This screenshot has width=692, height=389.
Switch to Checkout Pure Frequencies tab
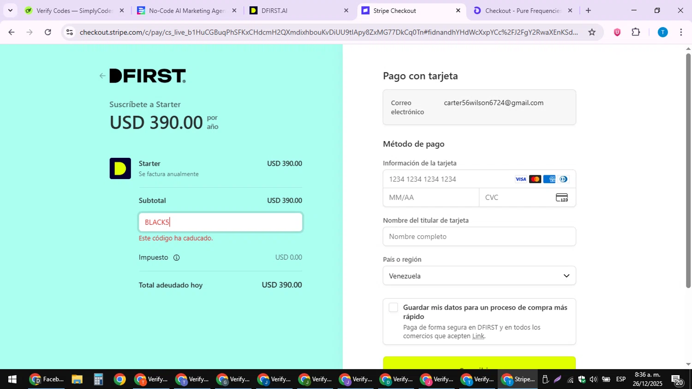(x=523, y=10)
